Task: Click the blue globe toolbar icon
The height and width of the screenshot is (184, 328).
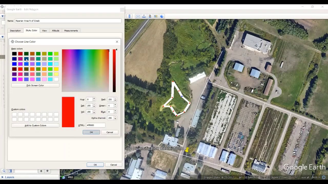Action: (x=162, y=16)
